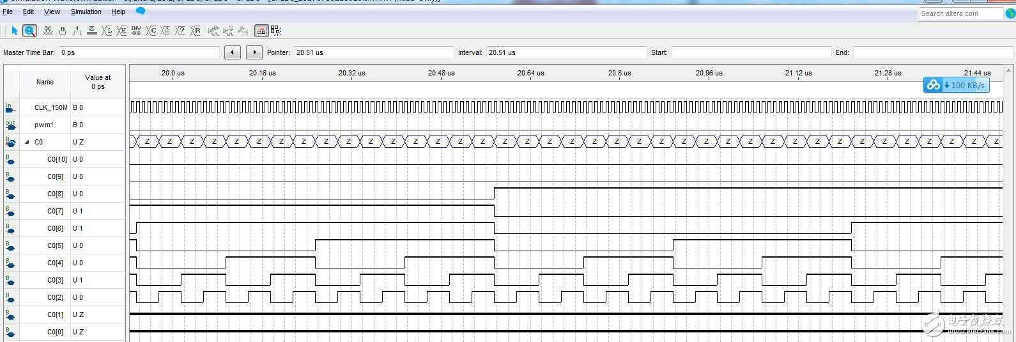Click the 20.0 us time ruler mark
Viewport: 1016px width, 342px height.
click(x=173, y=73)
